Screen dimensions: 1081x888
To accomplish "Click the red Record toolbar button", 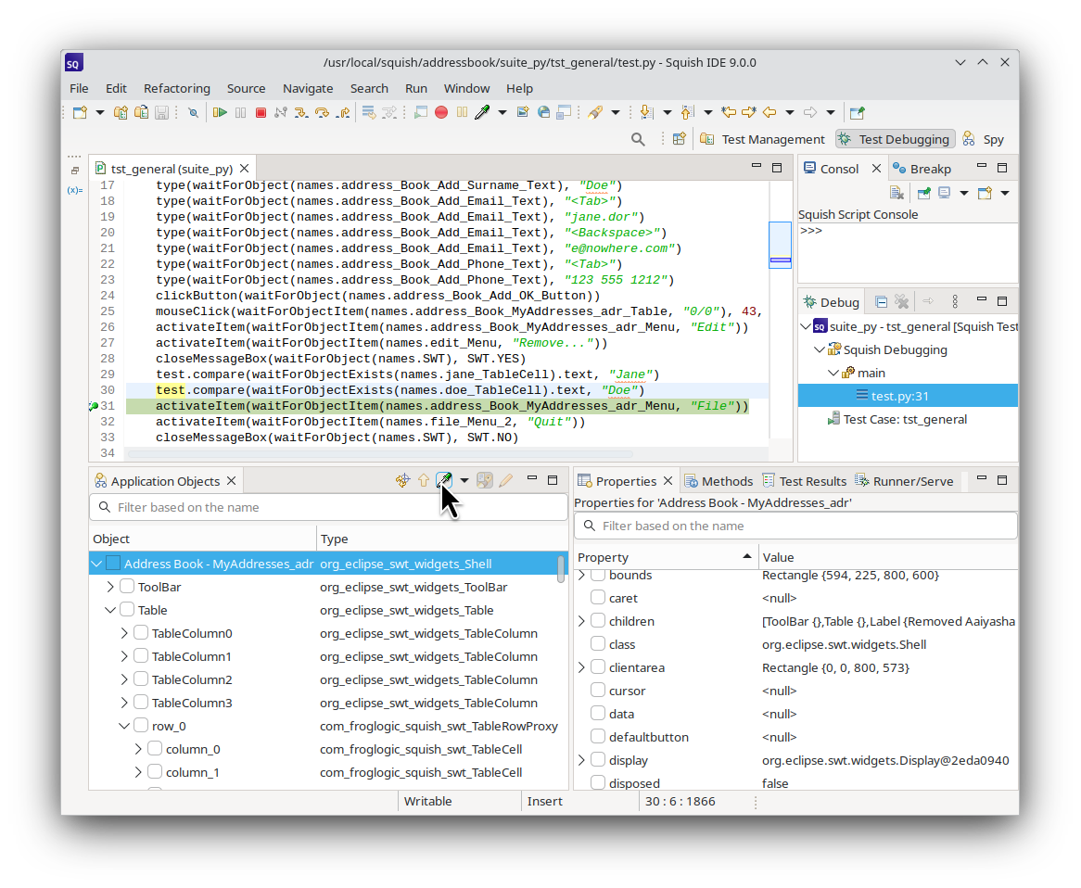I will [441, 113].
